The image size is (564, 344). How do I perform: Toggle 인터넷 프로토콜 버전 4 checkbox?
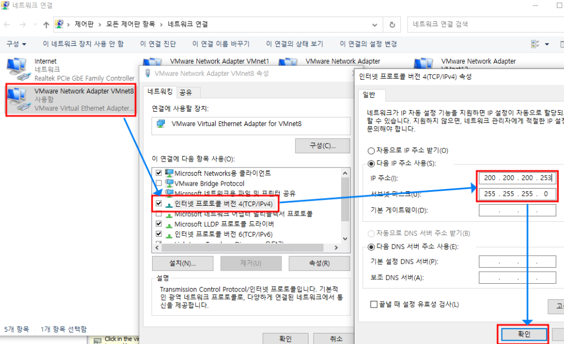coord(159,204)
